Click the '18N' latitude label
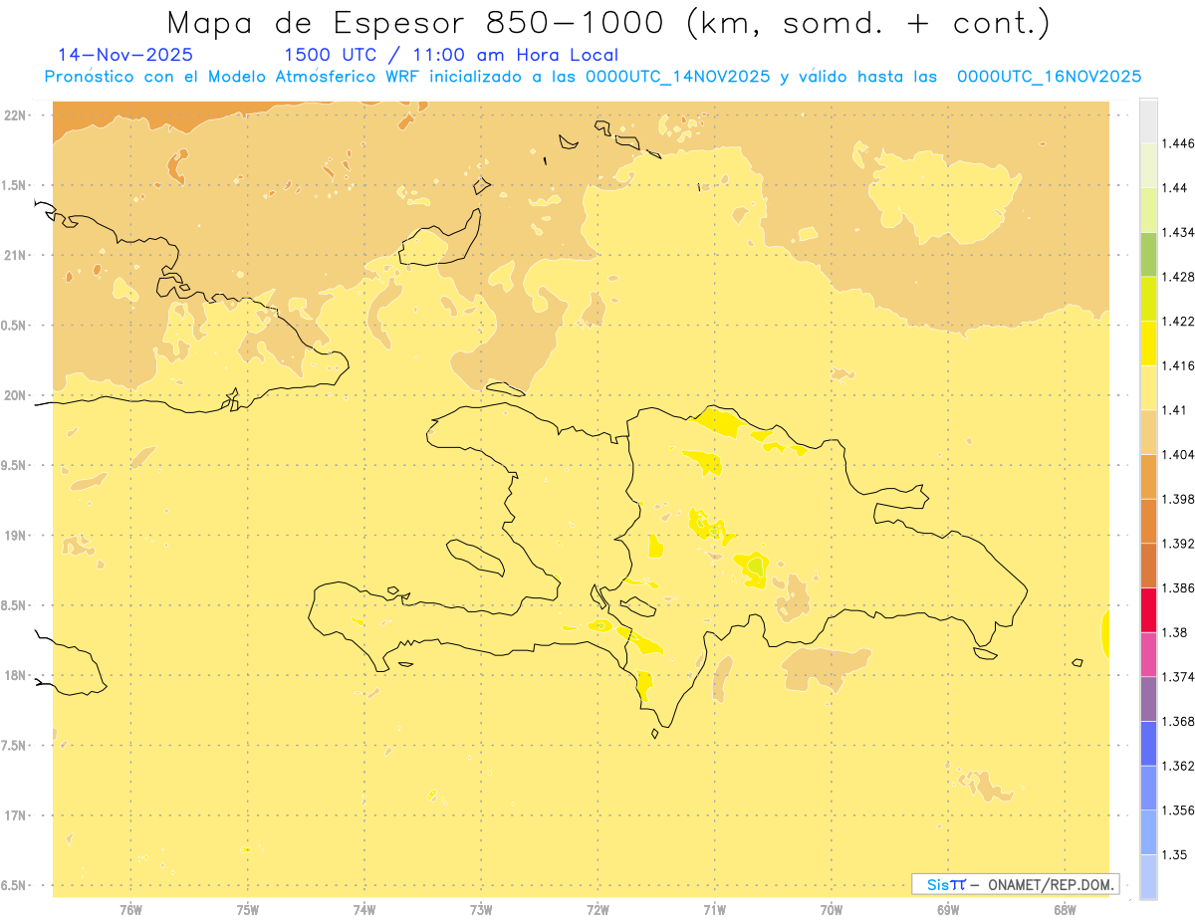 (x=15, y=676)
